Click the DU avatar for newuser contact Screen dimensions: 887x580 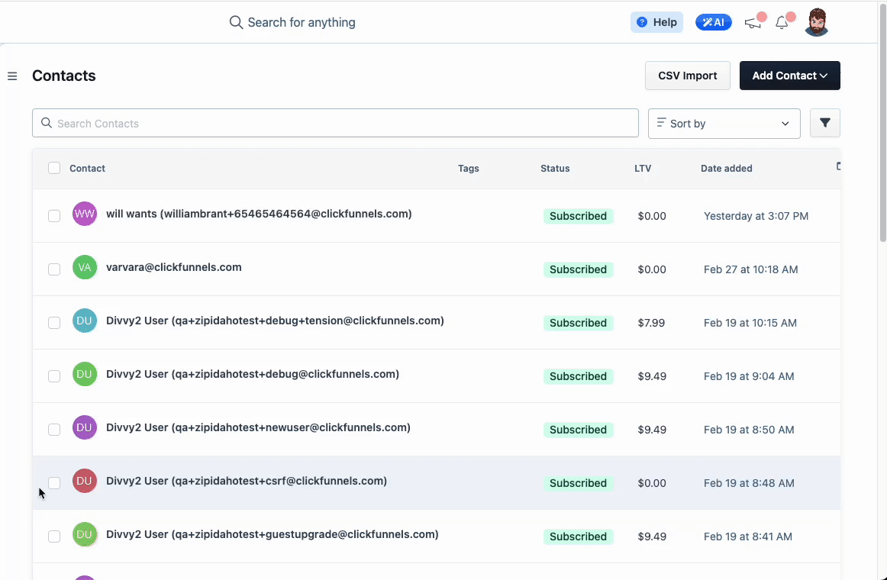84,427
